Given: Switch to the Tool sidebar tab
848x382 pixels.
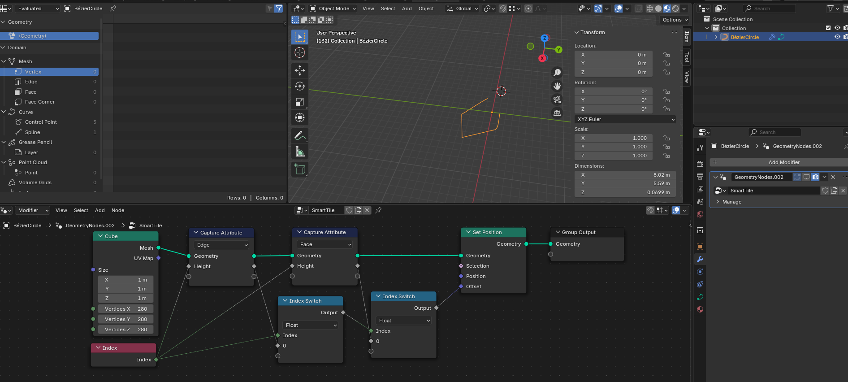Looking at the screenshot, I should (687, 57).
